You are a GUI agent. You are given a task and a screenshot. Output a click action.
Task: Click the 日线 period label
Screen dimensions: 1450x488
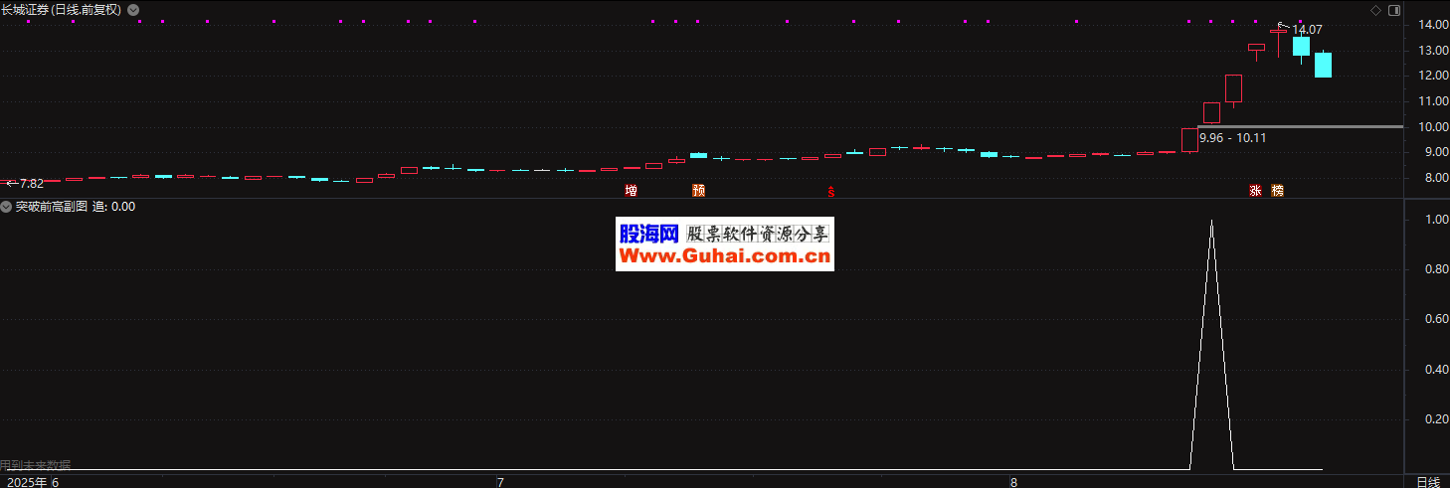[x=1428, y=482]
